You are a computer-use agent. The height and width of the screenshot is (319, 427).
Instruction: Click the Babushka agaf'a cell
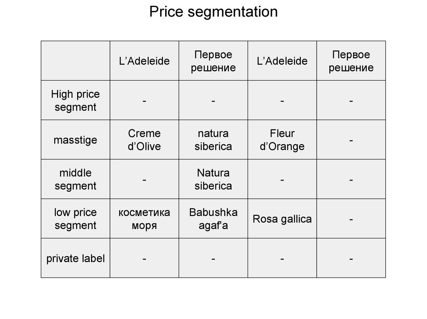(213, 219)
